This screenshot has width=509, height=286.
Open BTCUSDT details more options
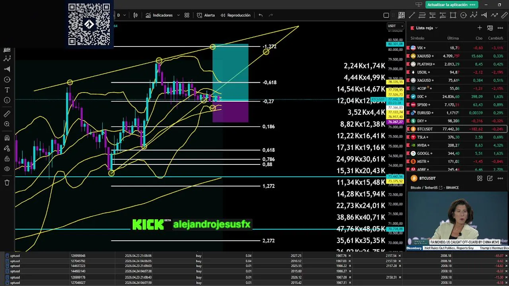[500, 178]
